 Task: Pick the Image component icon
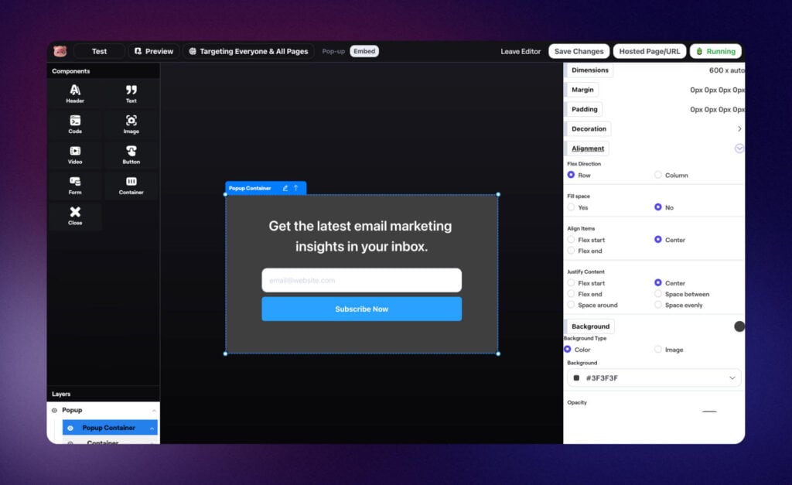click(x=131, y=121)
